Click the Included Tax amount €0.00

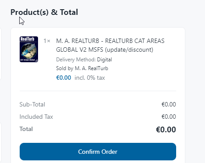point(169,117)
